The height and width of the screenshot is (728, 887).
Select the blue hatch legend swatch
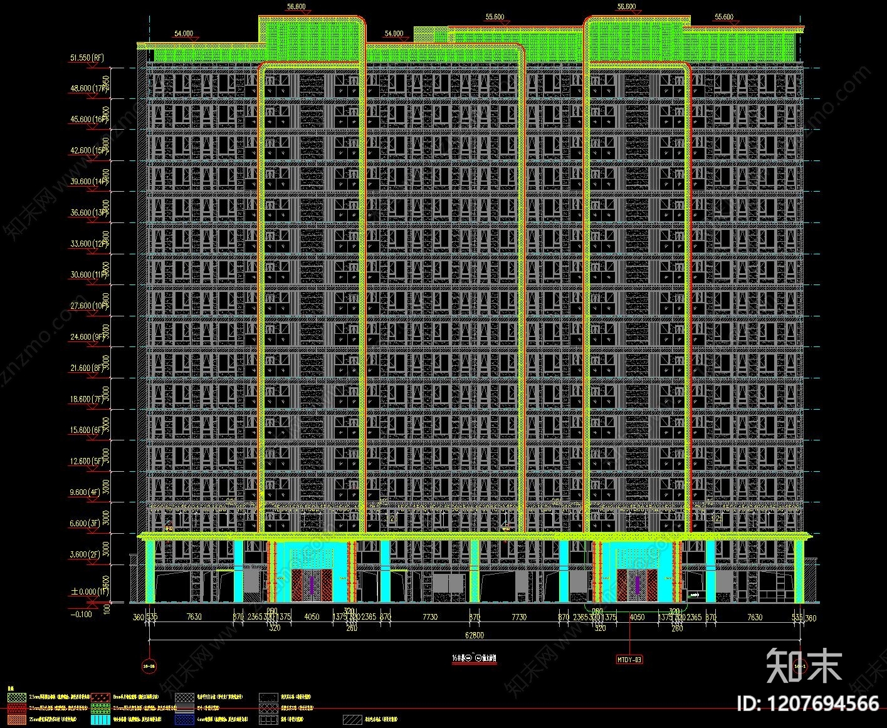[x=184, y=720]
